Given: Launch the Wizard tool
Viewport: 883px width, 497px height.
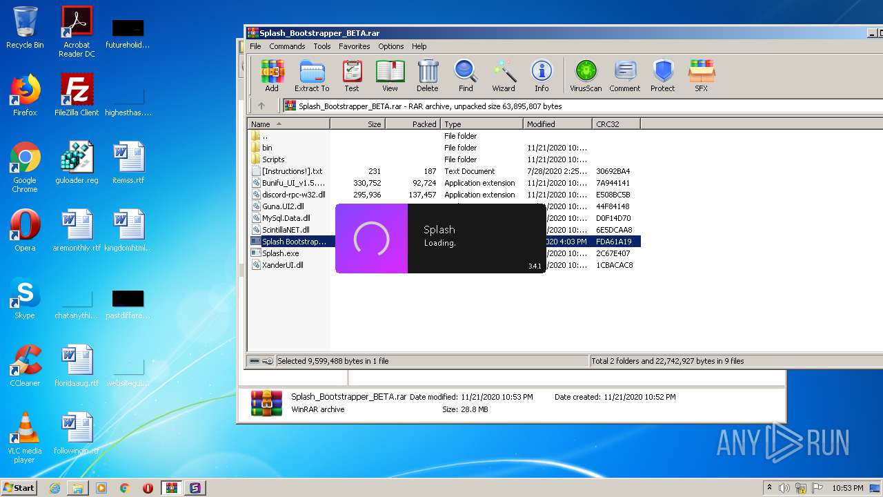Looking at the screenshot, I should tap(504, 75).
